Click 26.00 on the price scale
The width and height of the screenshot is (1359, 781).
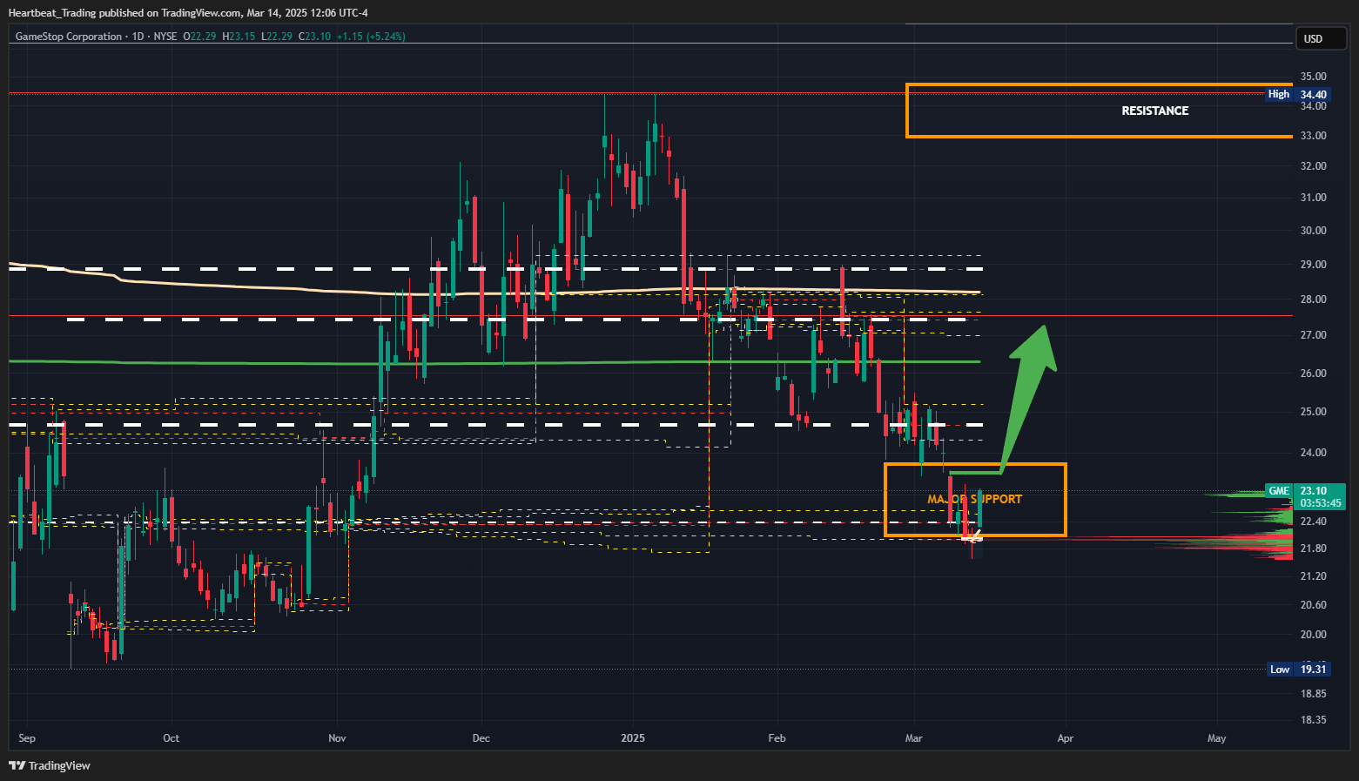pos(1313,374)
